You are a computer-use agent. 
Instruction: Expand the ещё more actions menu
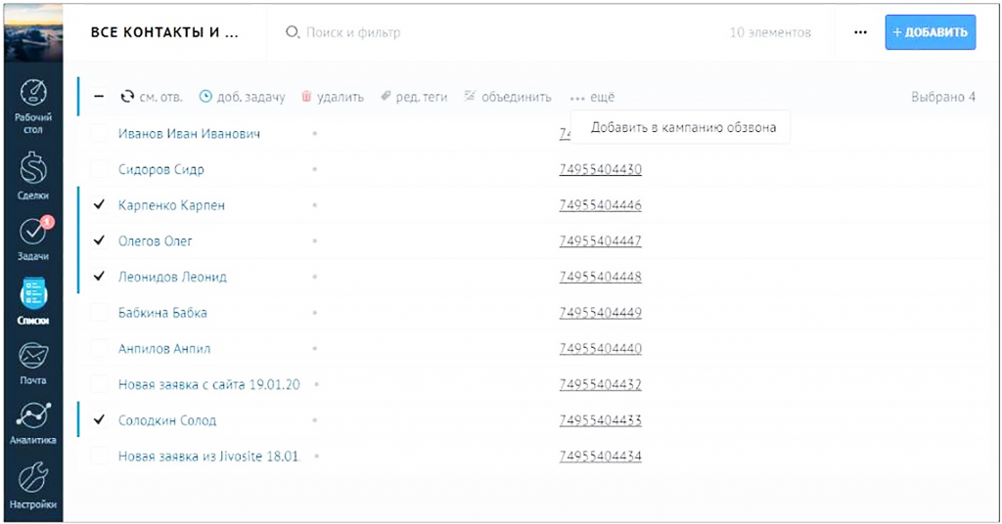point(592,97)
